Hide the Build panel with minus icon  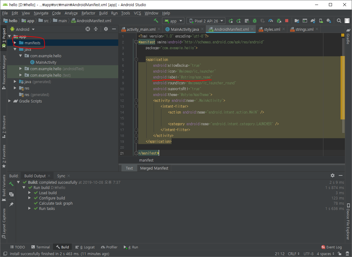point(341,175)
